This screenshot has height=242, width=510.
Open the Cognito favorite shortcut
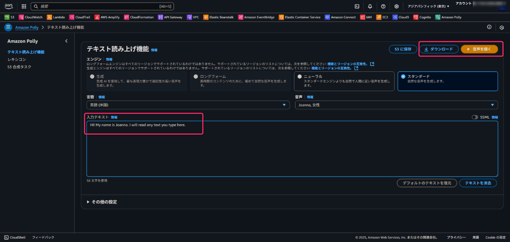click(422, 17)
